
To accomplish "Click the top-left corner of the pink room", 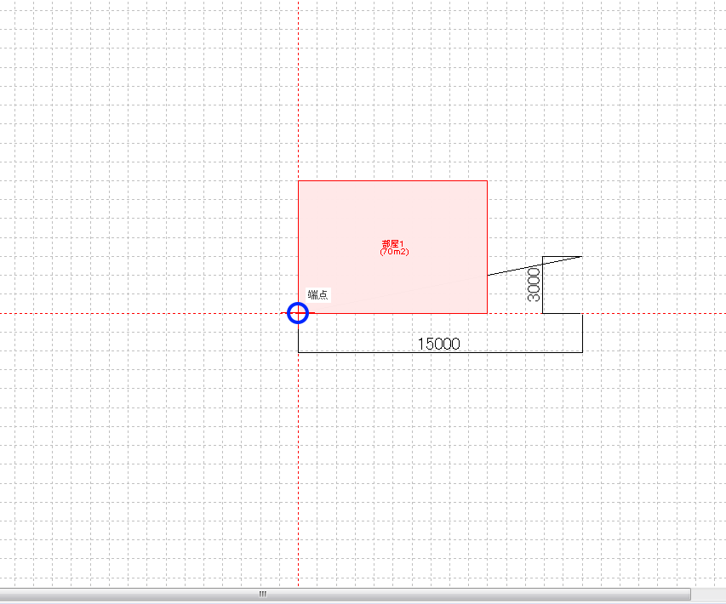I will click(x=298, y=181).
